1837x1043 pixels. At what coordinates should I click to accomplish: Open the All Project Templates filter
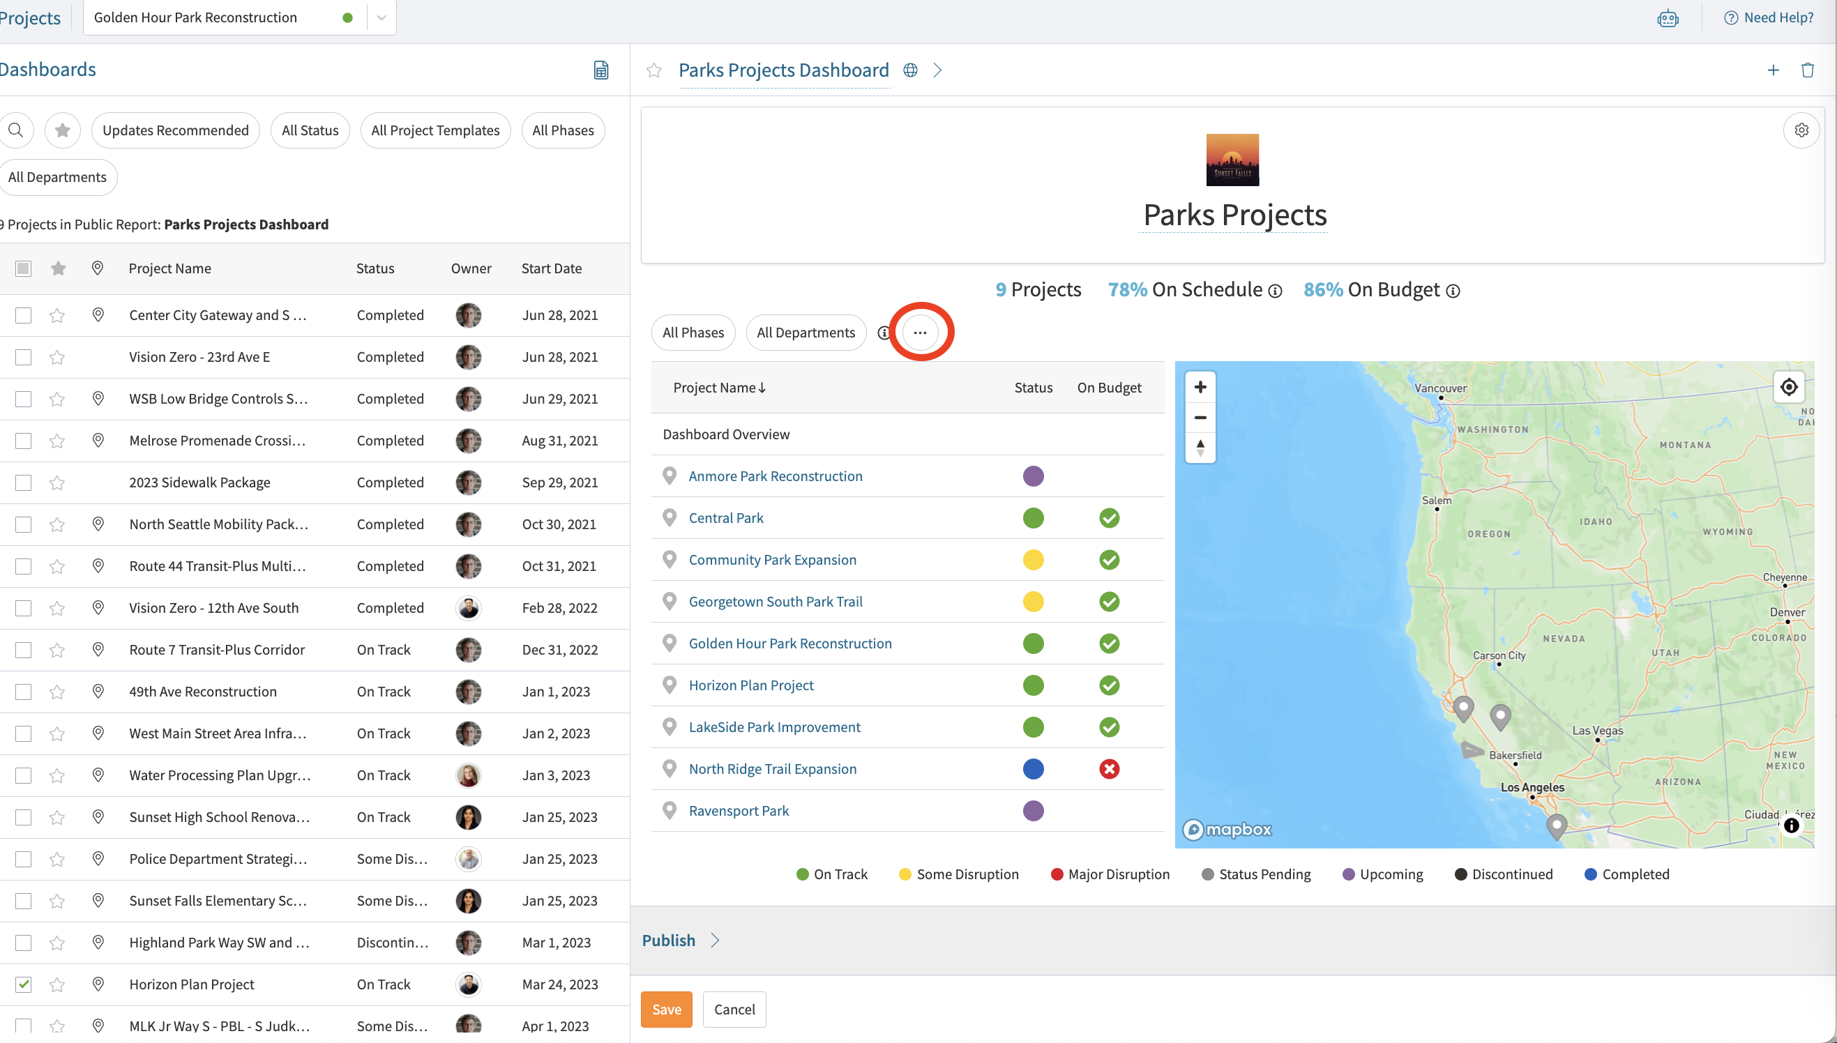coord(435,130)
